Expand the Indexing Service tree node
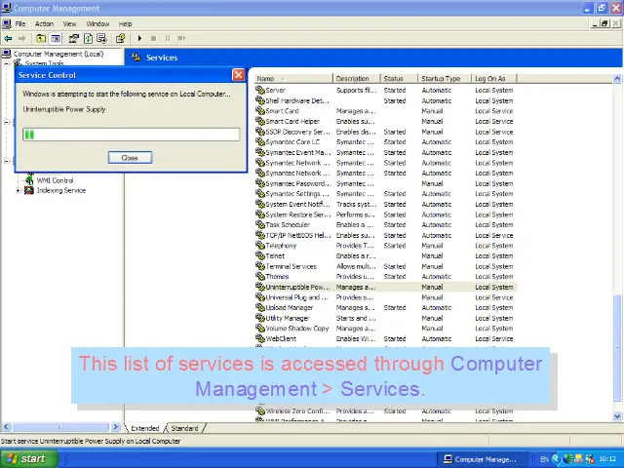 tap(18, 191)
